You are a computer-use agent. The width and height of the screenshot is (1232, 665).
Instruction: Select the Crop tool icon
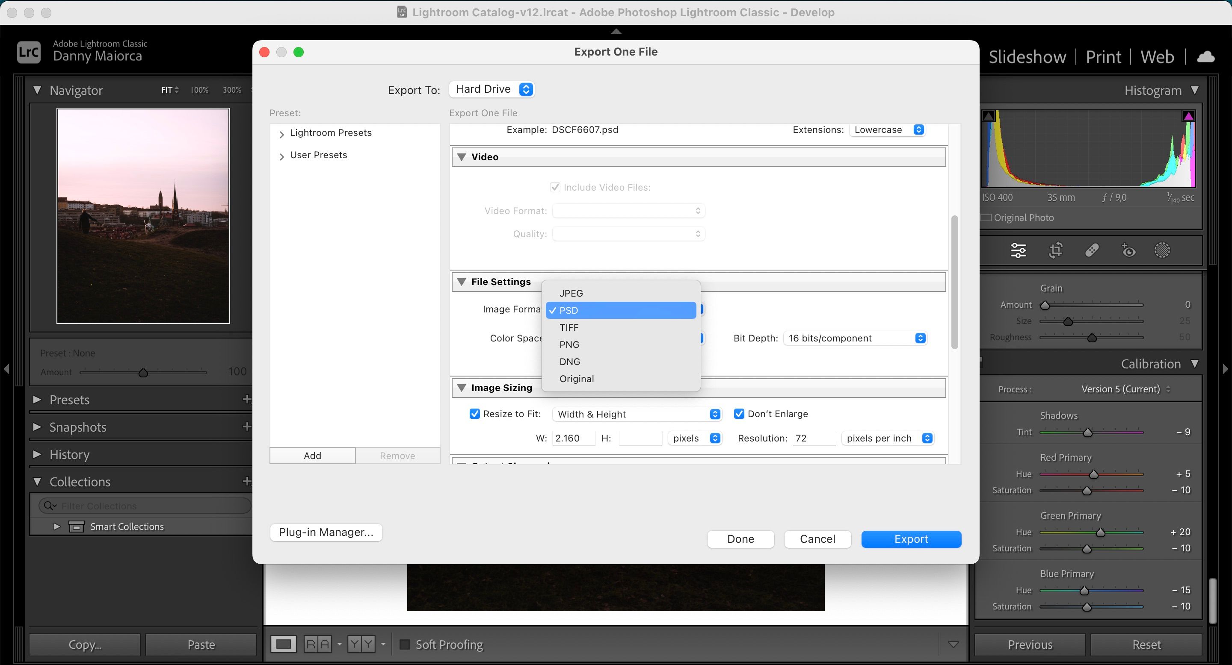click(x=1055, y=250)
